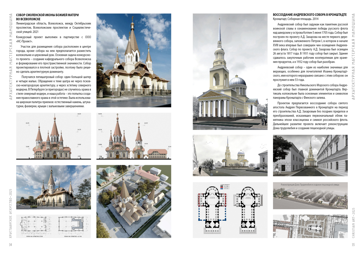Click the heading ВОССОЗДАНИЕ АНДРЕЕВСКОГО СОБОРА В КРОНШТАДТЕ
The image size is (364, 257).
[310, 15]
